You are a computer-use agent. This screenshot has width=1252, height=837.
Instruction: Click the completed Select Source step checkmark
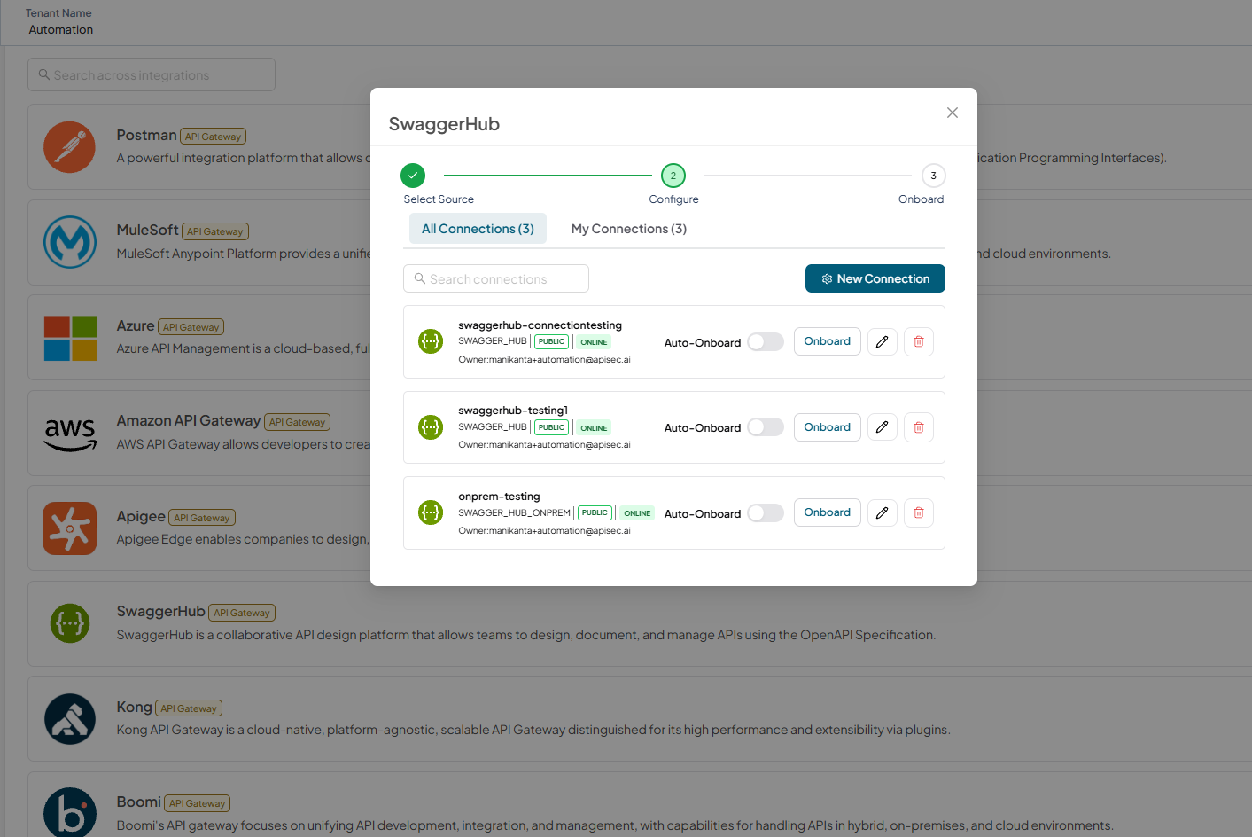pos(413,176)
